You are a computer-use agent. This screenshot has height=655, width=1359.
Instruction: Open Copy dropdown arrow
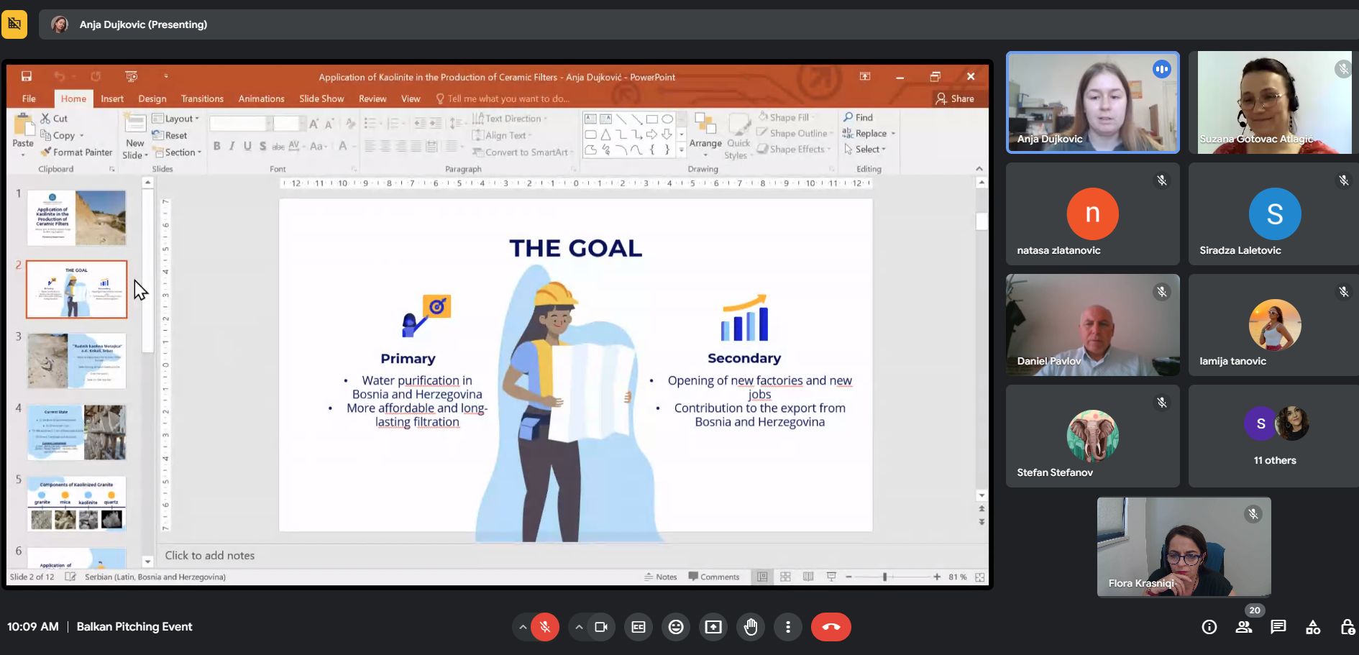click(x=81, y=136)
